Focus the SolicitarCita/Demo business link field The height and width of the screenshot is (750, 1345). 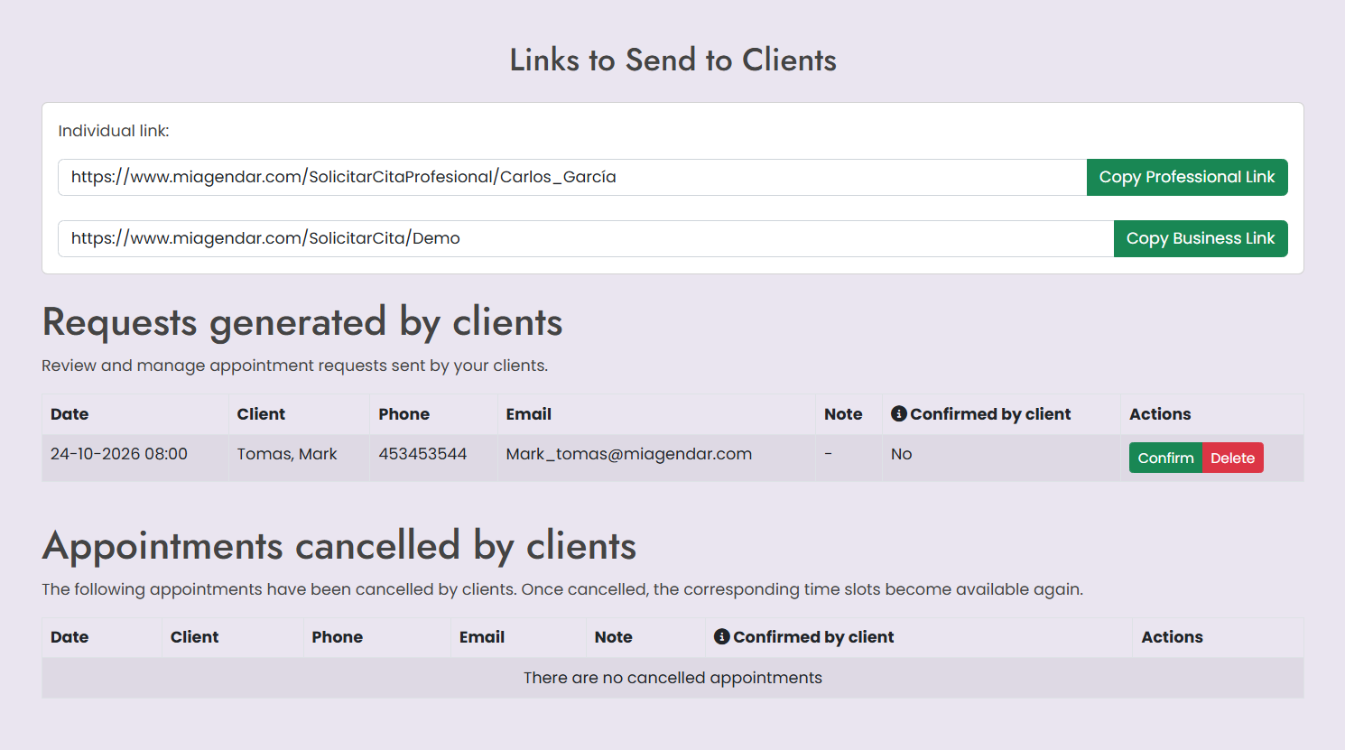[x=586, y=238]
